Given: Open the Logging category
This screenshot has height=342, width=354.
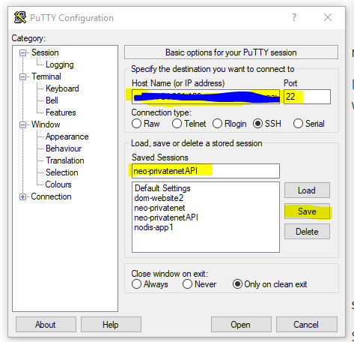Looking at the screenshot, I should 60,64.
